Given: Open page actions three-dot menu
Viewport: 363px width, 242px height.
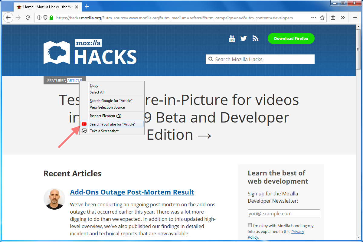Looking at the screenshot, I should pyautogui.click(x=314, y=18).
